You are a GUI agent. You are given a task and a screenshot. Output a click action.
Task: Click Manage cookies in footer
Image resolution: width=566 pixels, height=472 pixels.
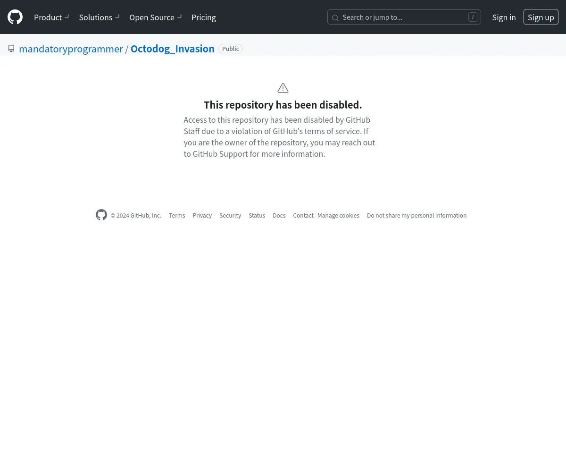coord(338,215)
